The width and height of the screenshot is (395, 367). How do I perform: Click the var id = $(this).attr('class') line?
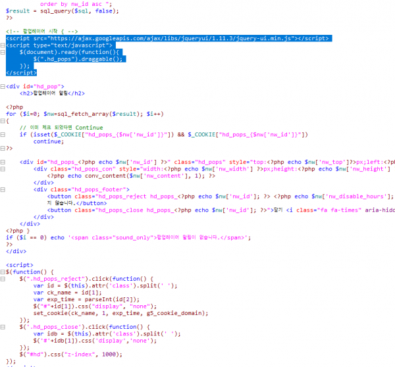tap(105, 285)
